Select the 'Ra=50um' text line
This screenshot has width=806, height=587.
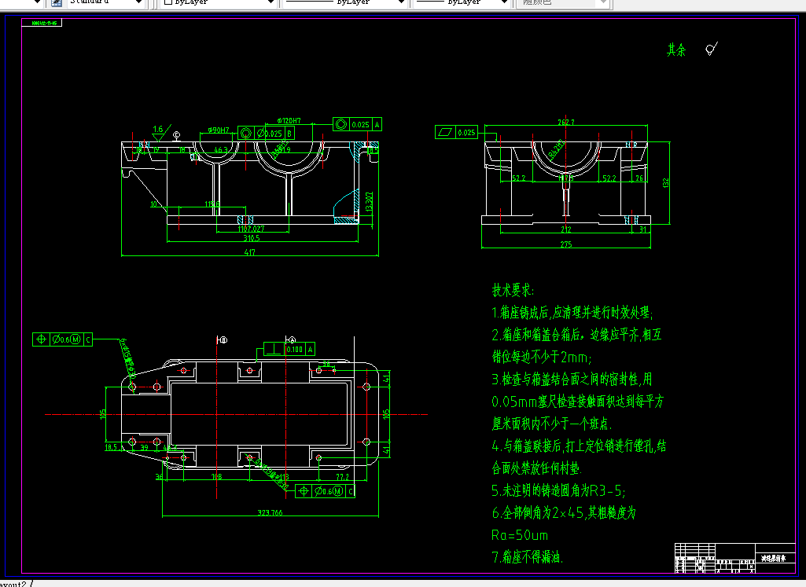[520, 535]
